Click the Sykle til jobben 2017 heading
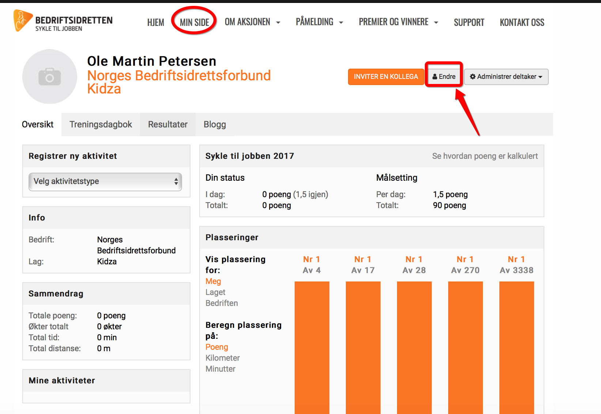The image size is (601, 414). coord(250,156)
